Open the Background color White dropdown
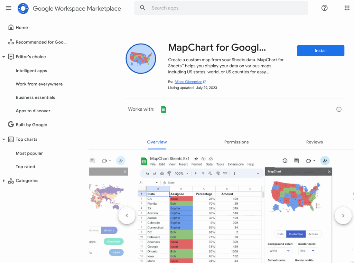The height and width of the screenshot is (263, 354). coord(280,251)
